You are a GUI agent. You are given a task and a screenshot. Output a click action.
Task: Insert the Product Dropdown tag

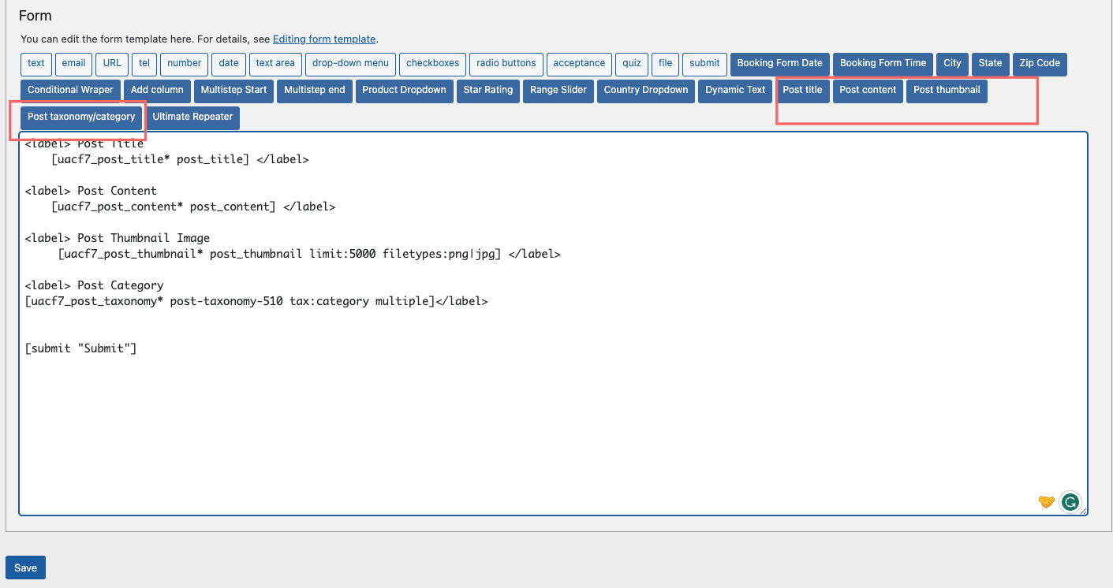404,91
